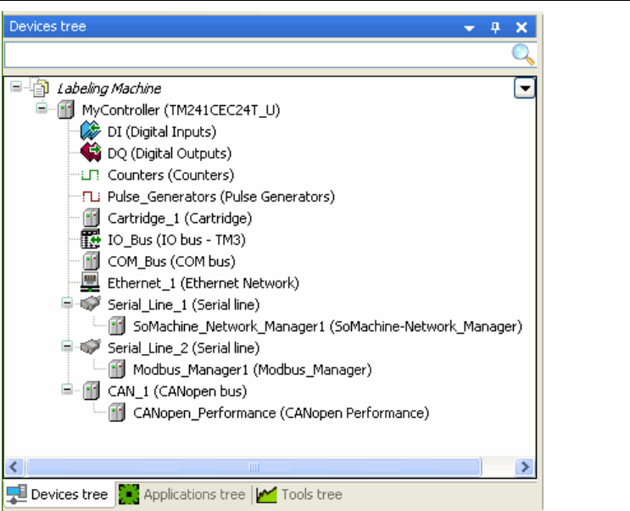Screen dimensions: 630x511
Task: Click the DQ Digital Outputs icon
Action: tap(91, 153)
